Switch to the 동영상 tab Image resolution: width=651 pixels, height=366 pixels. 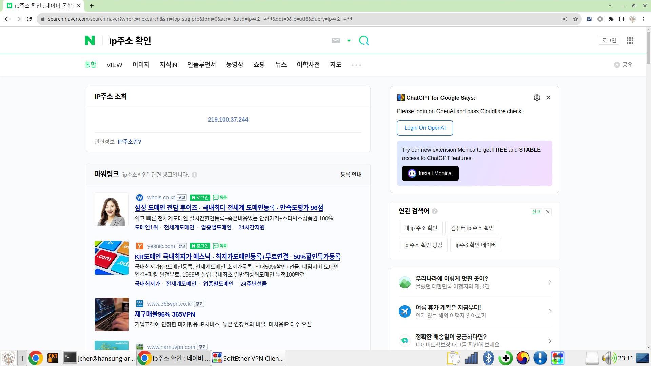(x=235, y=64)
